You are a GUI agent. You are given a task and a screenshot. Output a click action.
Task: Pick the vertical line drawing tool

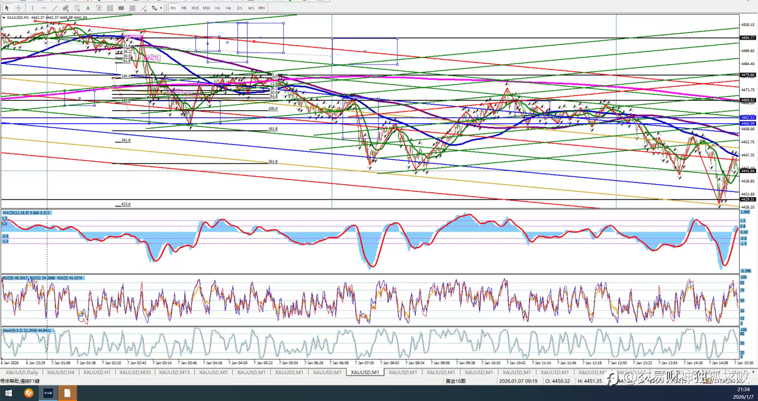(x=31, y=8)
